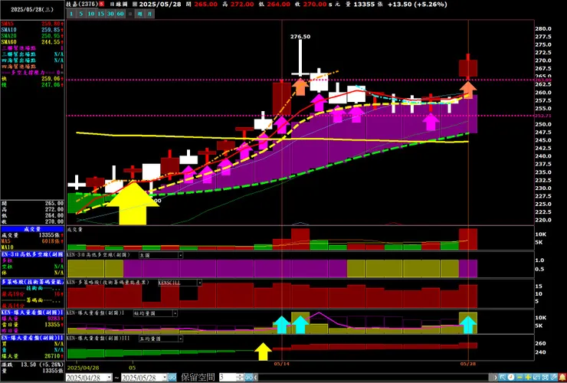
Task: Click the horizontal scrollbar left arrow
Action: click(256, 378)
